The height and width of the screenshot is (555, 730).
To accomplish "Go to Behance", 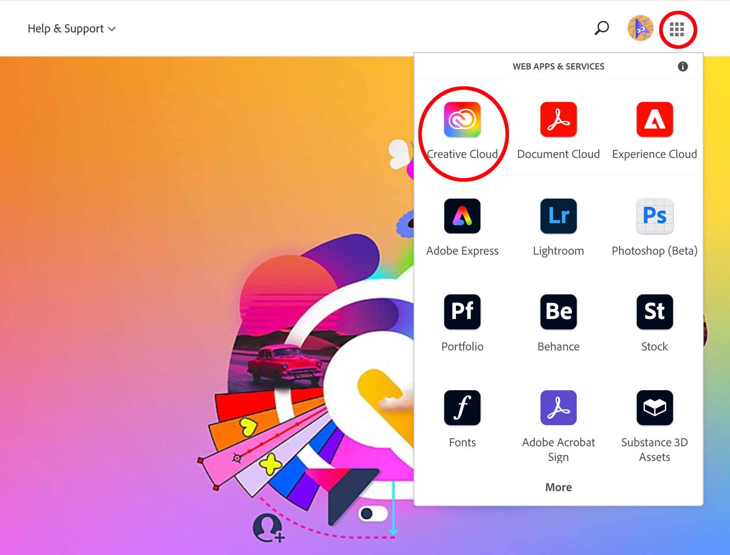I will [558, 312].
